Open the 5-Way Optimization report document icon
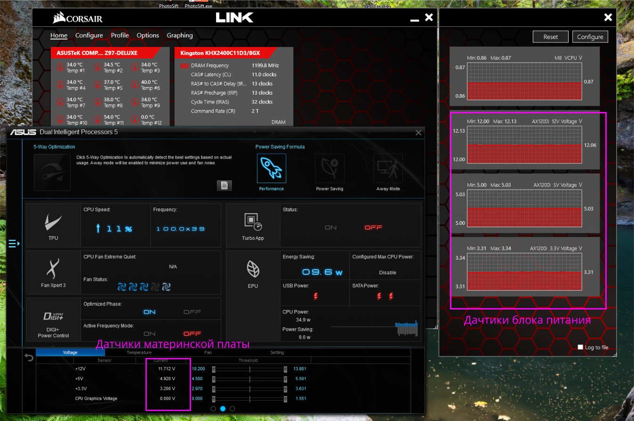634x421 pixels. [x=224, y=185]
